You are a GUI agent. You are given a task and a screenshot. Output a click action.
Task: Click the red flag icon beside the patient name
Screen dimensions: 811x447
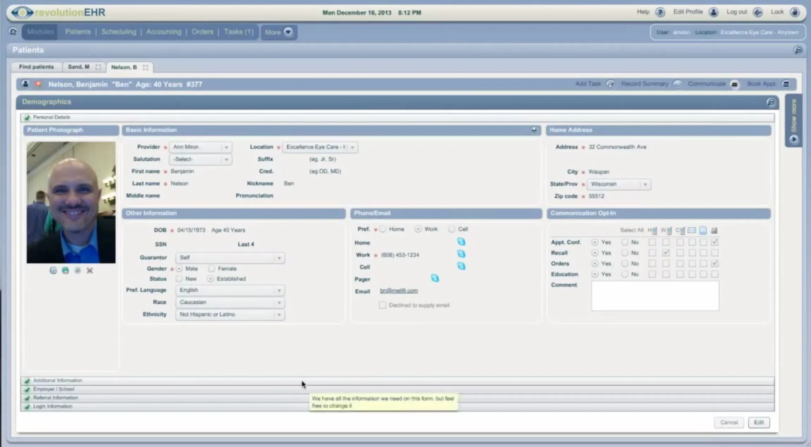tap(39, 84)
